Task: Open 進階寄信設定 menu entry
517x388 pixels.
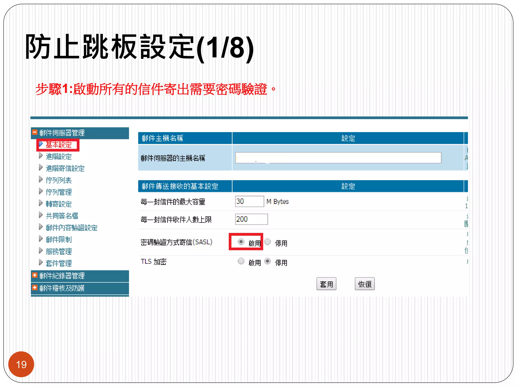Action: [65, 168]
